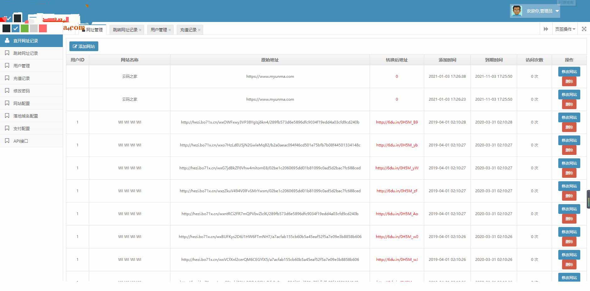Check the black theme option above the swatches
The height and width of the screenshot is (291, 590).
click(x=17, y=18)
